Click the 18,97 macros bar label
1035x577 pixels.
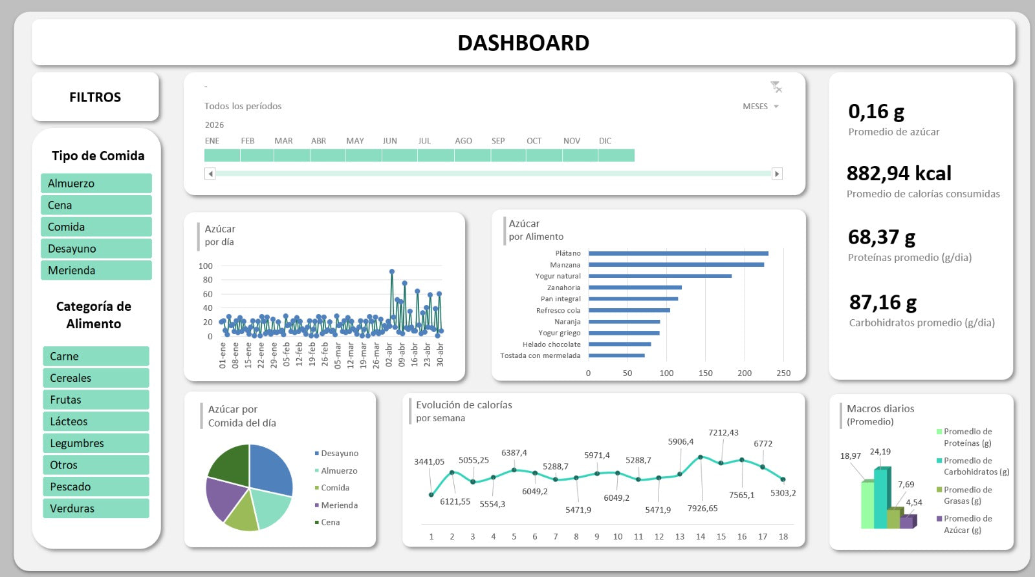[x=850, y=456]
